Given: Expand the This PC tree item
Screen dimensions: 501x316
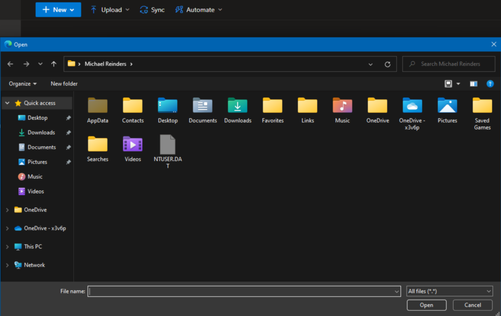Looking at the screenshot, I should pos(7,247).
